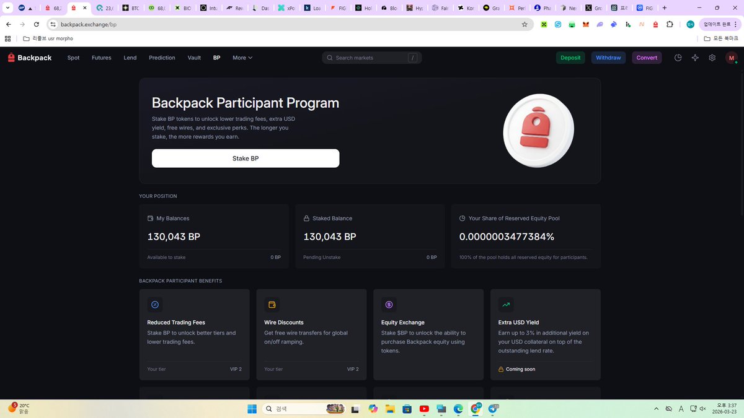Open the Lend page
The width and height of the screenshot is (744, 418).
(130, 58)
